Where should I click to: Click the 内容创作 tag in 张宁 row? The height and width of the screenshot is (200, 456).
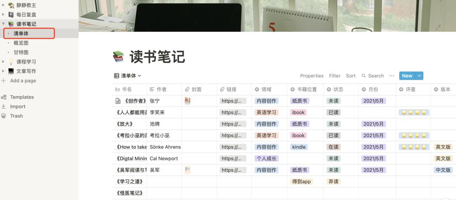coord(266,101)
